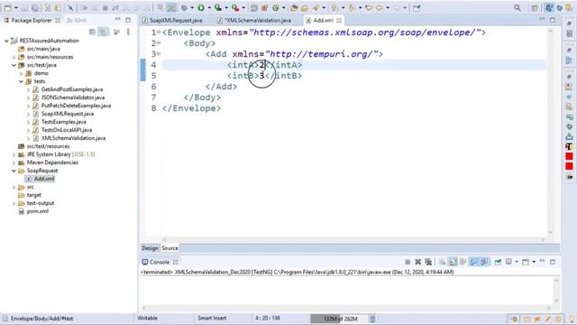Collapse the RESTAssuredAutomation project node

point(6,41)
